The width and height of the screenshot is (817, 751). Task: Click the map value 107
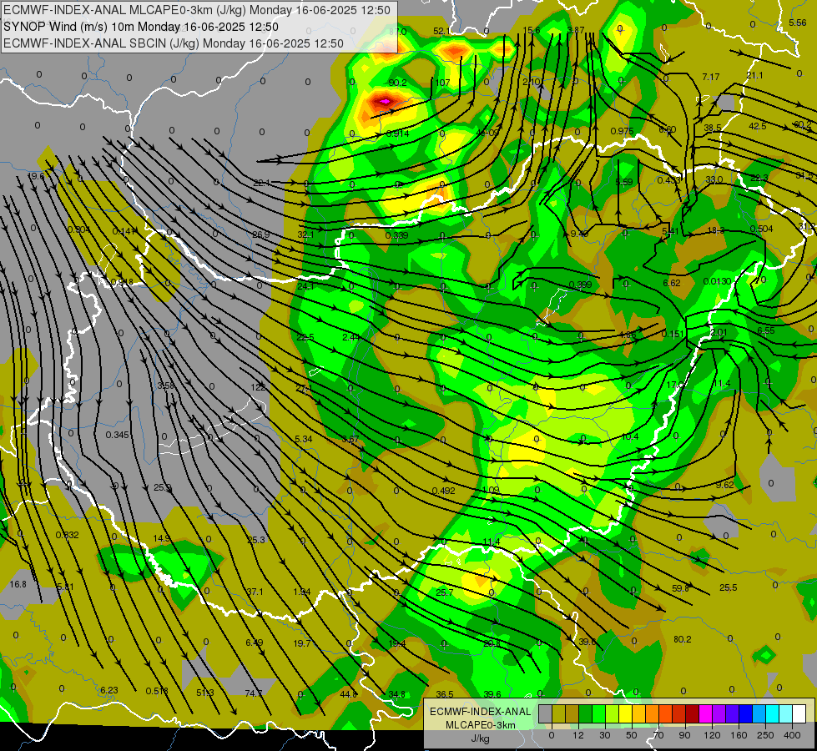[x=442, y=83]
